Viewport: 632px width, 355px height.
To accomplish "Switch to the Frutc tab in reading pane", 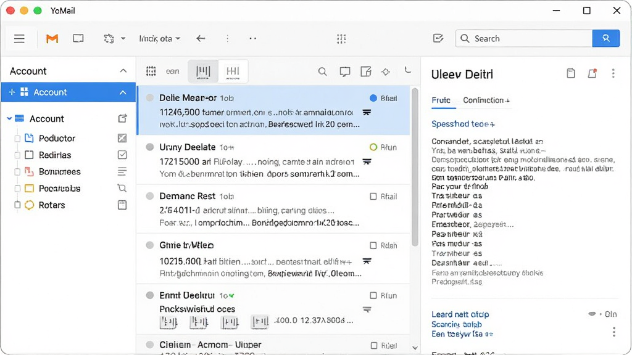I will point(441,100).
